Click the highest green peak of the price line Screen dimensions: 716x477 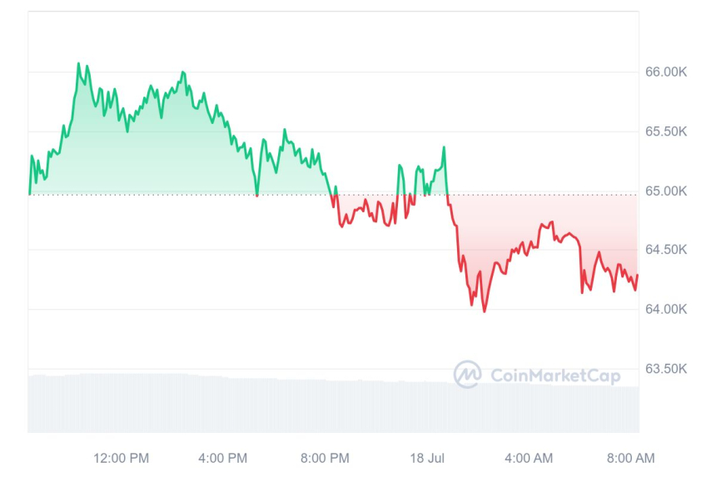click(x=79, y=64)
